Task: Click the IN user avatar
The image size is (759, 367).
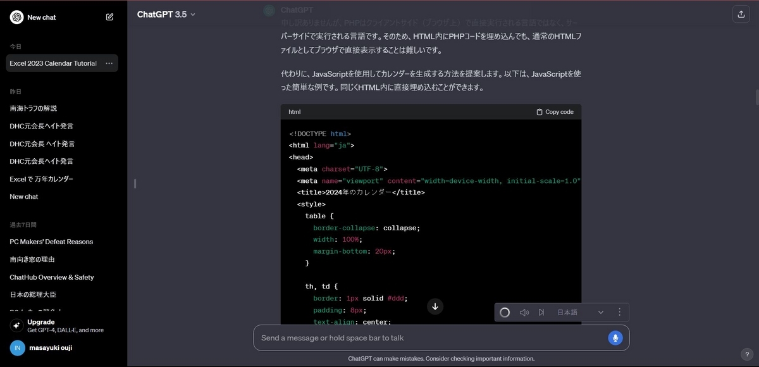Action: click(16, 347)
